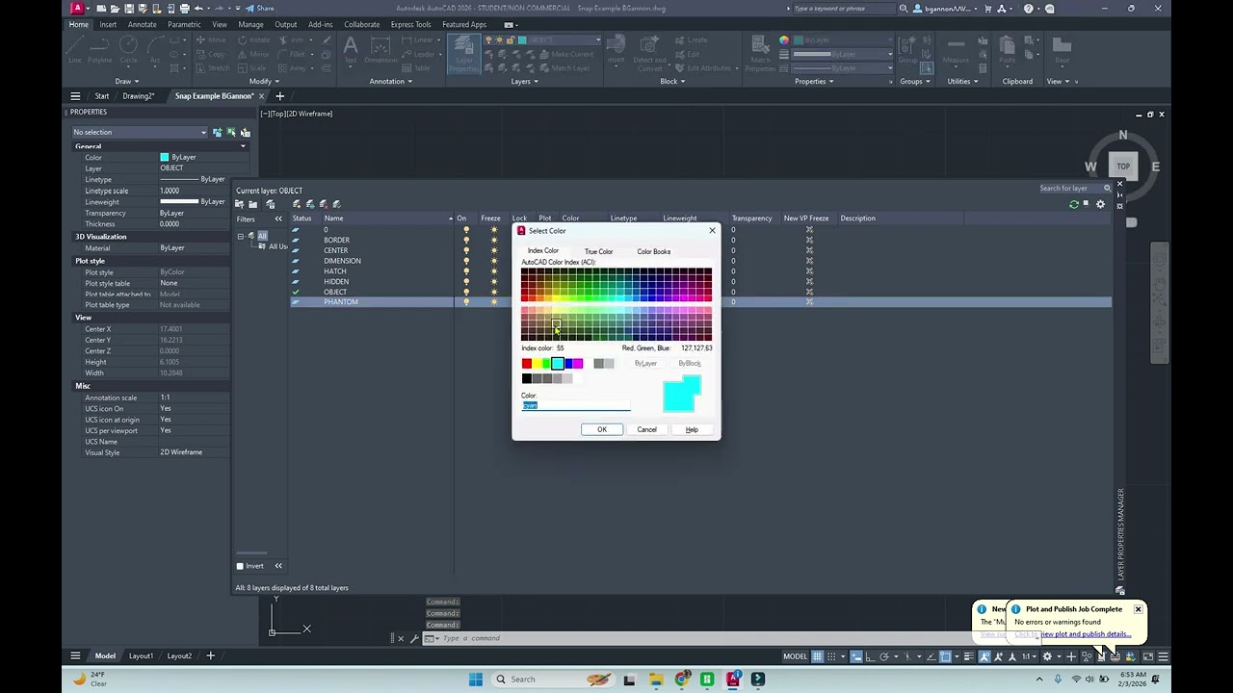
Task: Click the New Group Filter icon
Action: coord(253,204)
